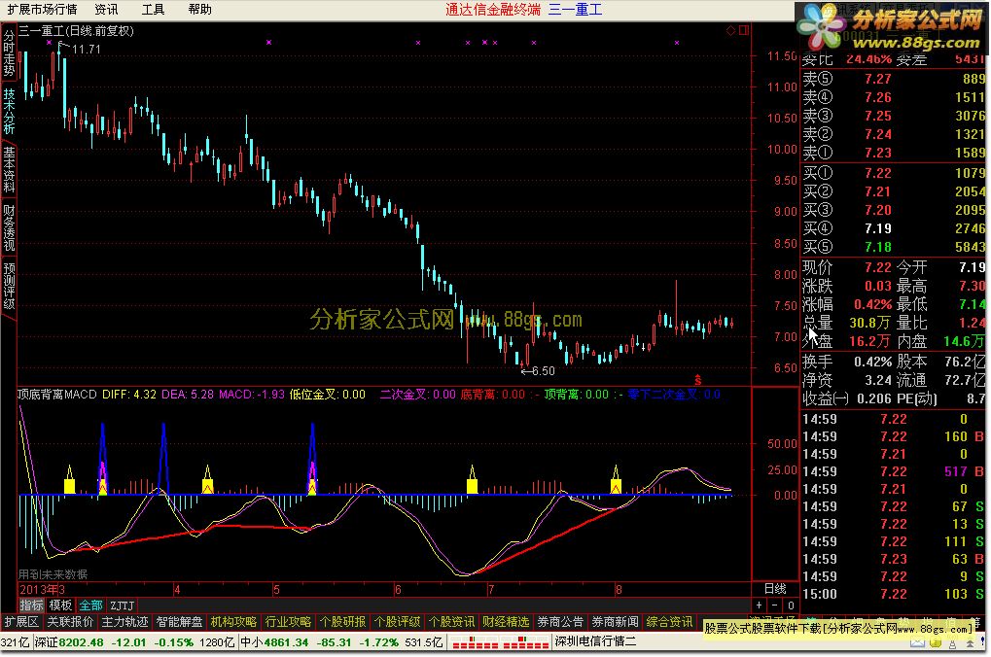The image size is (991, 657).
Task: Open the 扩展区 tab
Action: pyautogui.click(x=21, y=622)
